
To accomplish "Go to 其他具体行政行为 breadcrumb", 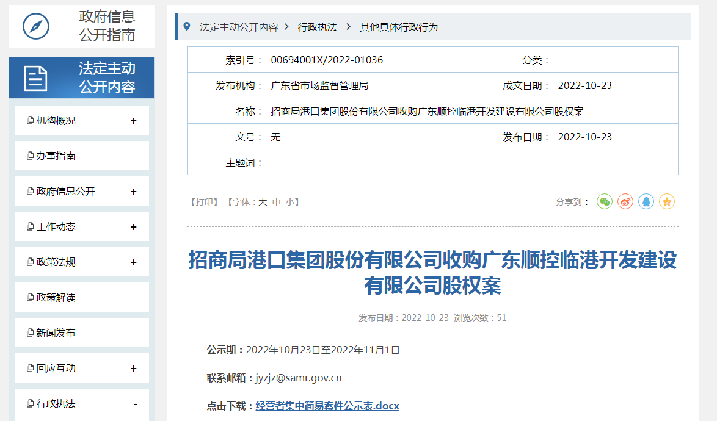I will 399,27.
